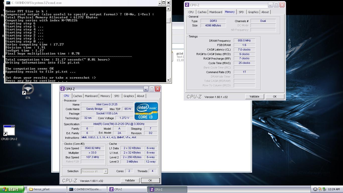The height and width of the screenshot is (193, 343).
Task: Click the instructions MMX, SSE field
Action: [x=119, y=137]
